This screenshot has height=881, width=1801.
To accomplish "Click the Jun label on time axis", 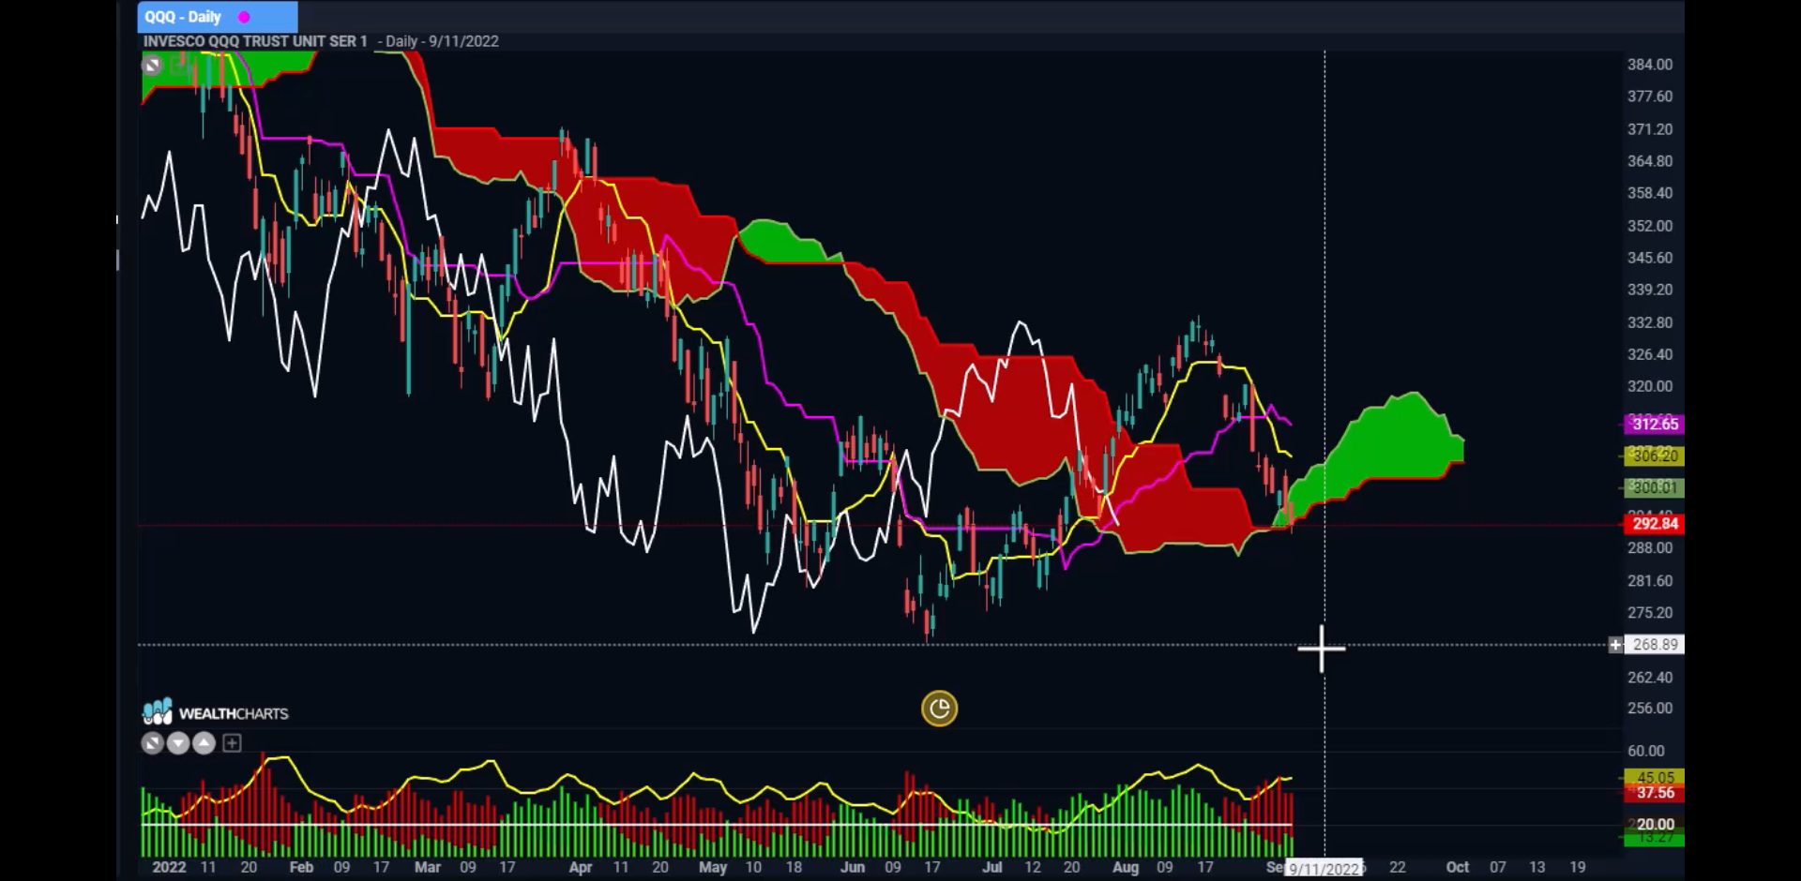I will click(852, 868).
